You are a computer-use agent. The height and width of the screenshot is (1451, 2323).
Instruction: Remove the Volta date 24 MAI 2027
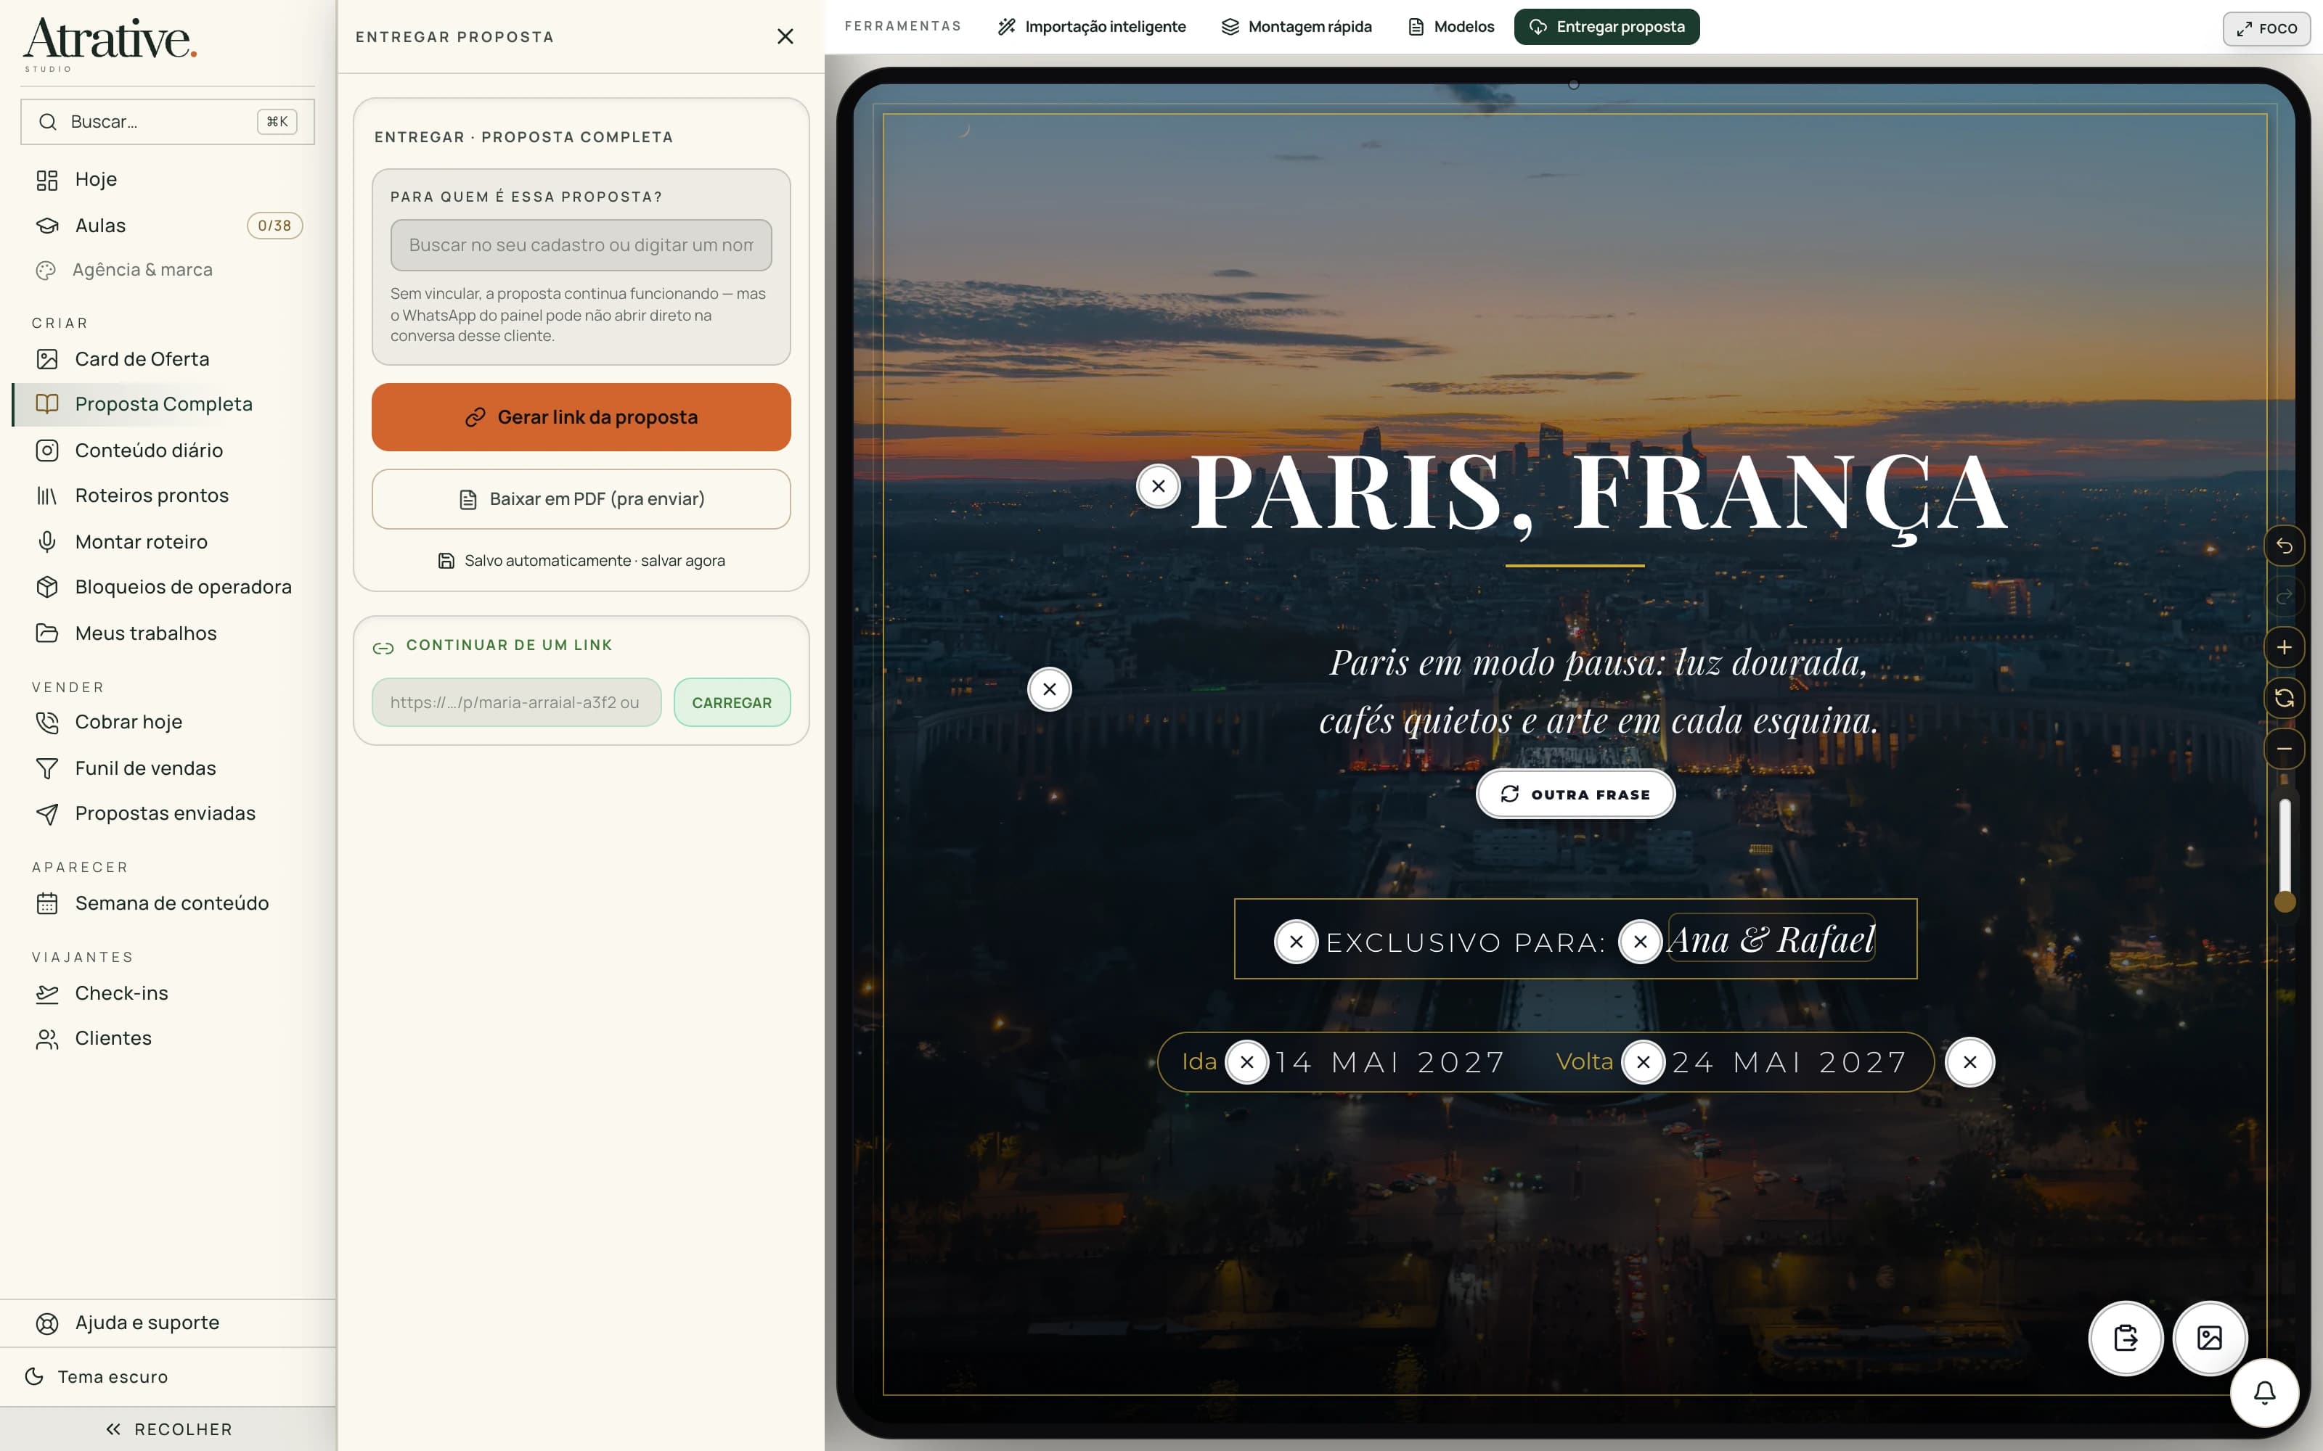(x=1644, y=1062)
